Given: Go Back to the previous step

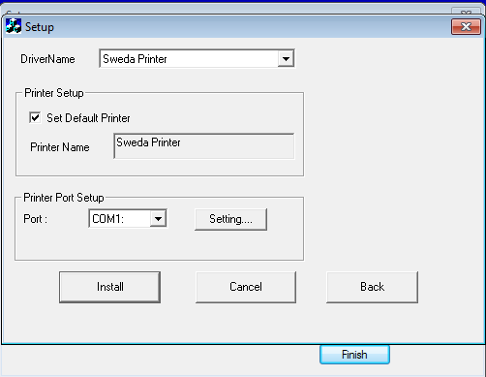Looking at the screenshot, I should pos(372,287).
